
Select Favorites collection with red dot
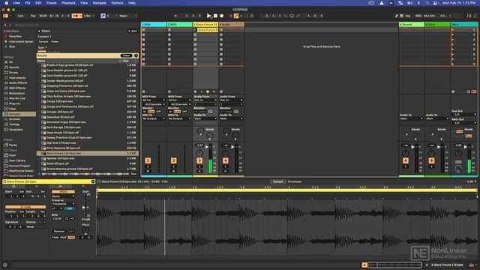point(15,37)
